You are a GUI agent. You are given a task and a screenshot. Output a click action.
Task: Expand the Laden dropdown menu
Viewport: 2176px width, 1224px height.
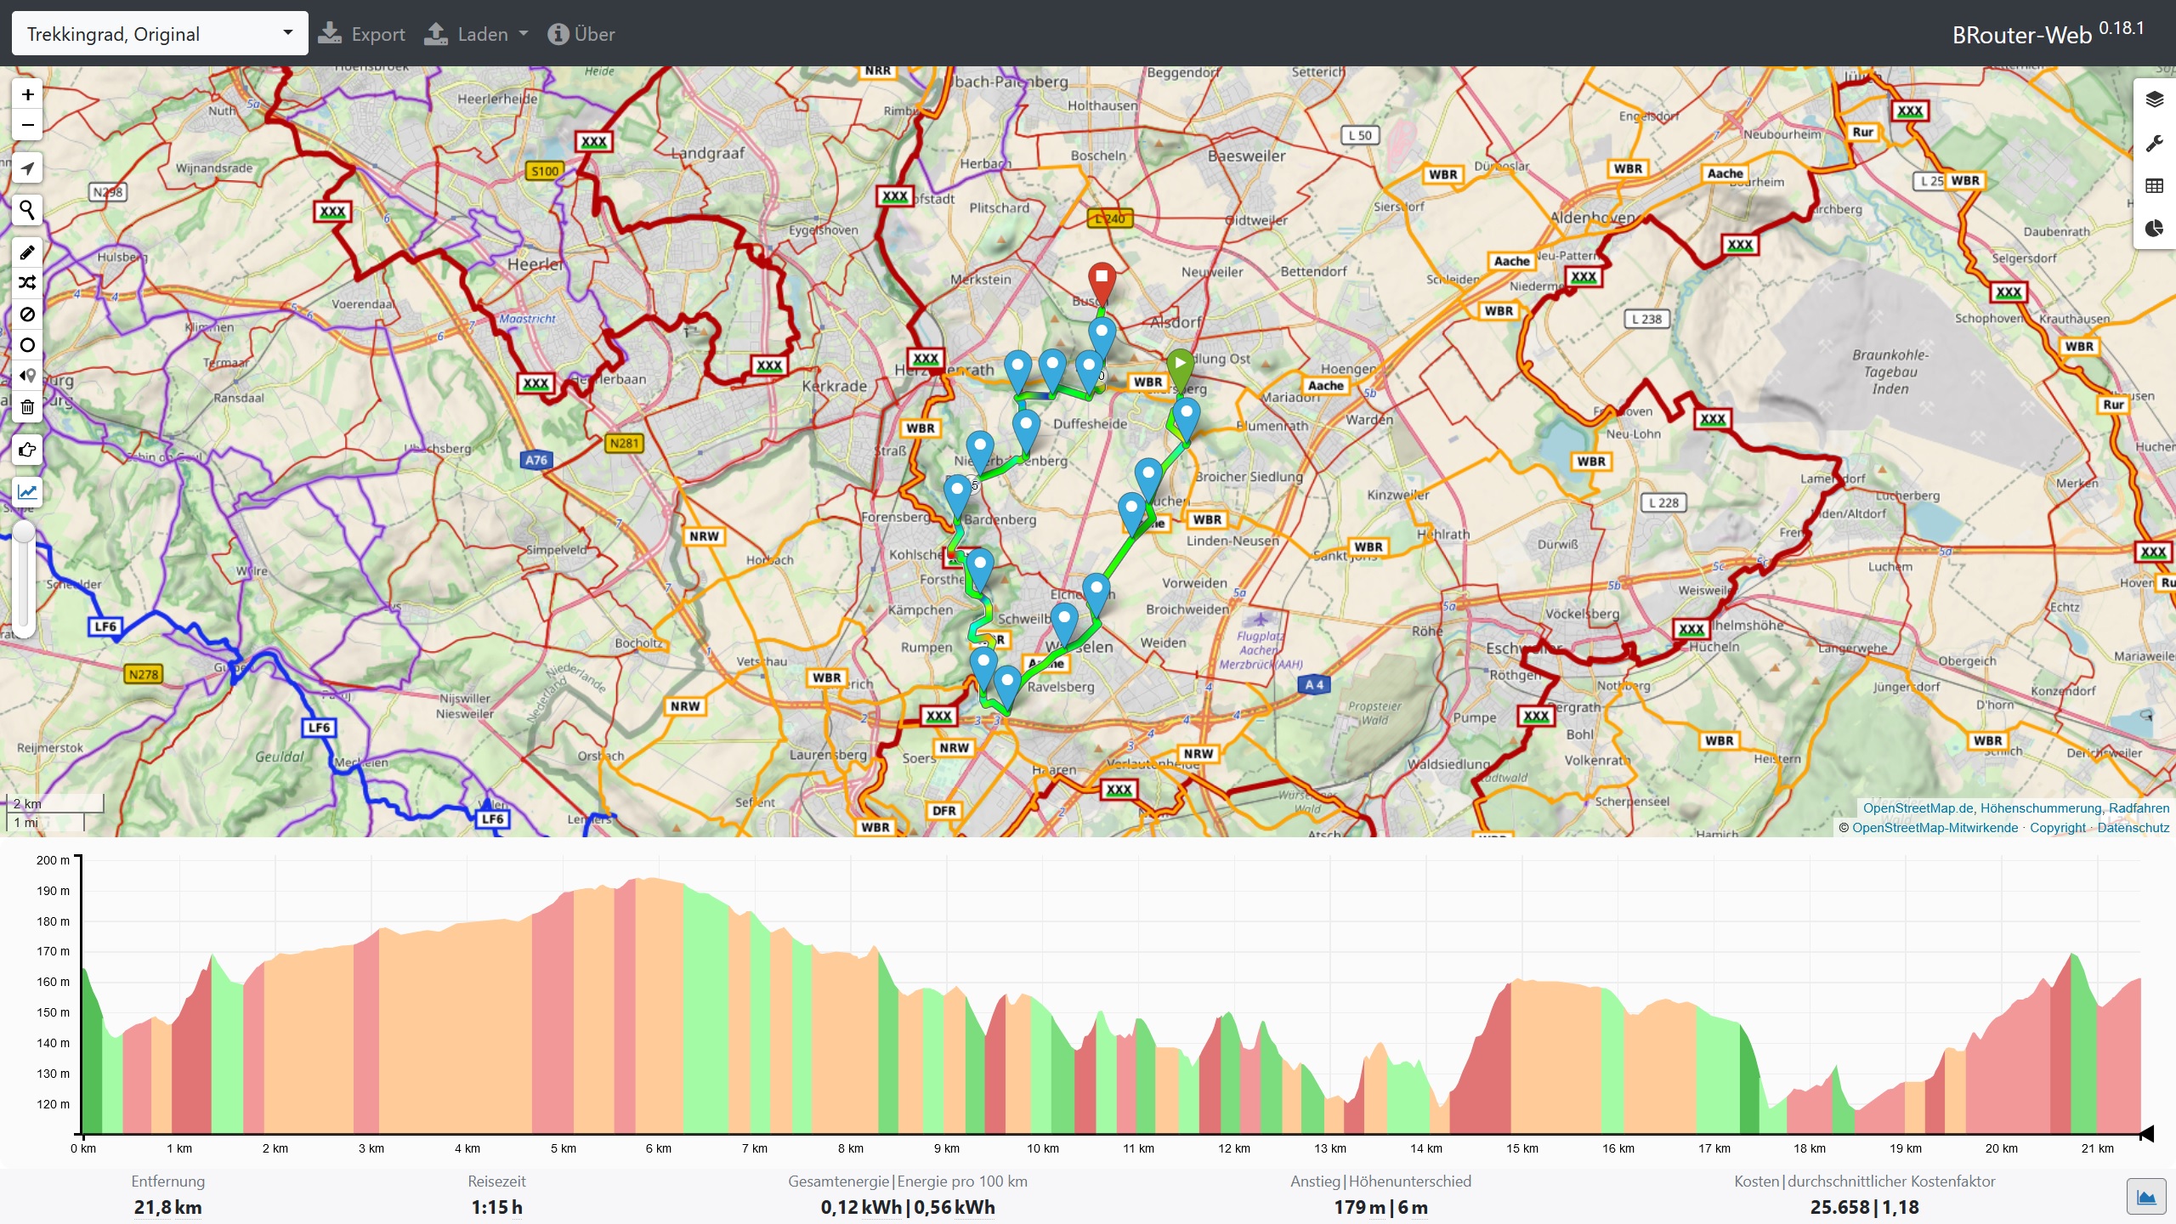point(476,34)
